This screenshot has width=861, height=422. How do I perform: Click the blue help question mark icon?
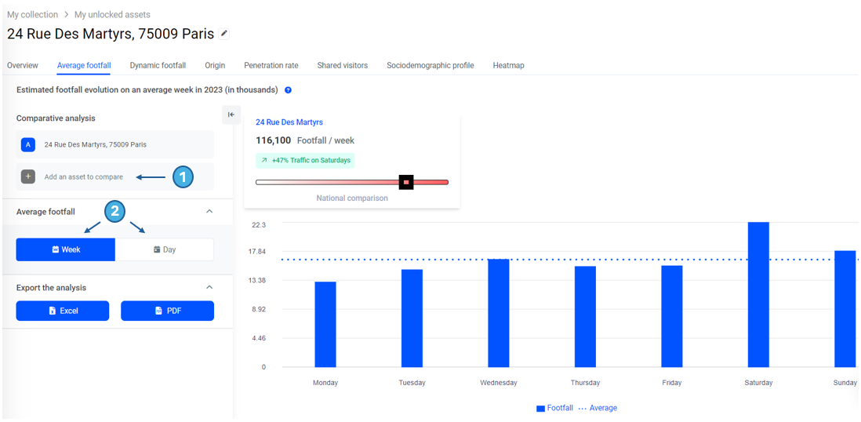coord(288,90)
